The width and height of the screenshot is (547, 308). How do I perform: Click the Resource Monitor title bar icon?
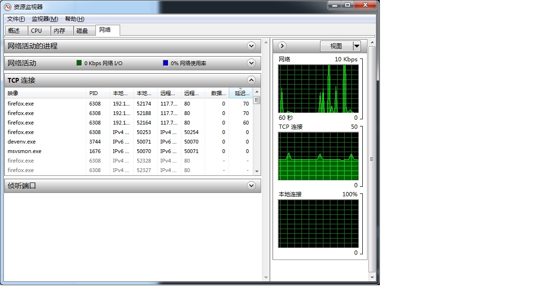pyautogui.click(x=7, y=7)
